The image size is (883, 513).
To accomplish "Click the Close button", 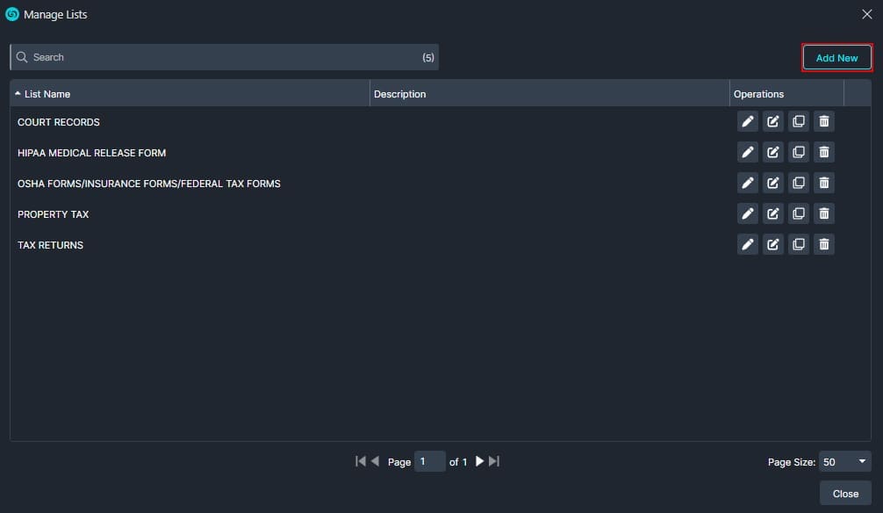I will coord(844,493).
